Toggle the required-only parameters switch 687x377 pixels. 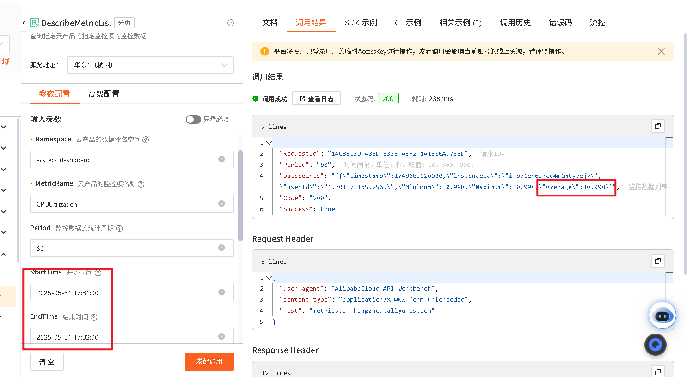[x=193, y=119]
